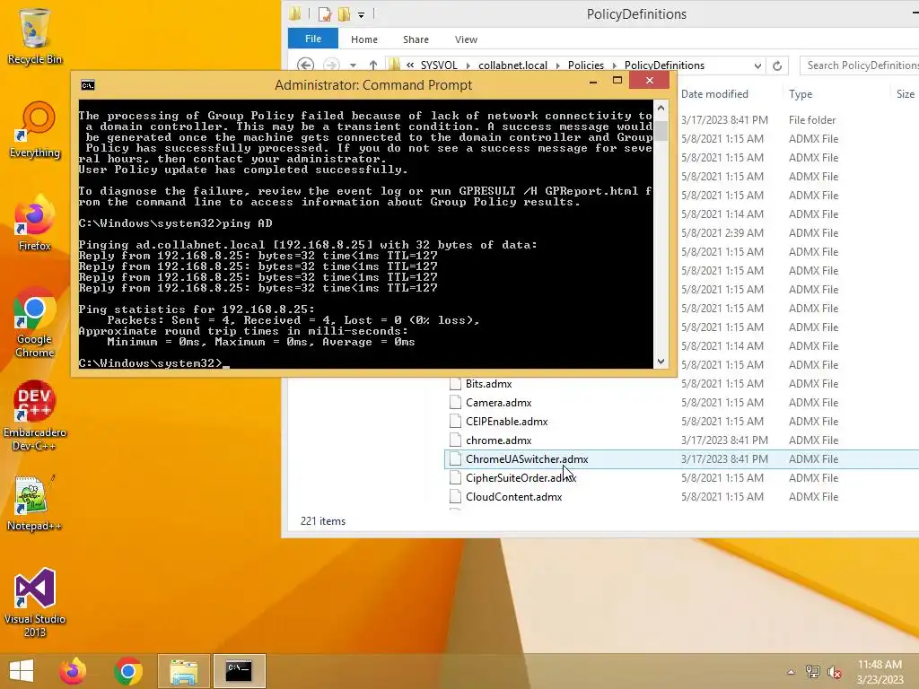Click SYSVOL in the address bar
Viewport: 919px width, 689px height.
(438, 65)
